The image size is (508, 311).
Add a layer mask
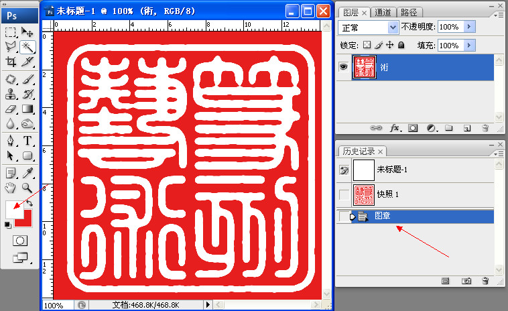point(412,128)
